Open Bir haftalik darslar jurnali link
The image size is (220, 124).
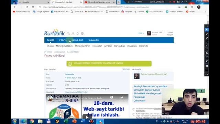147,93
